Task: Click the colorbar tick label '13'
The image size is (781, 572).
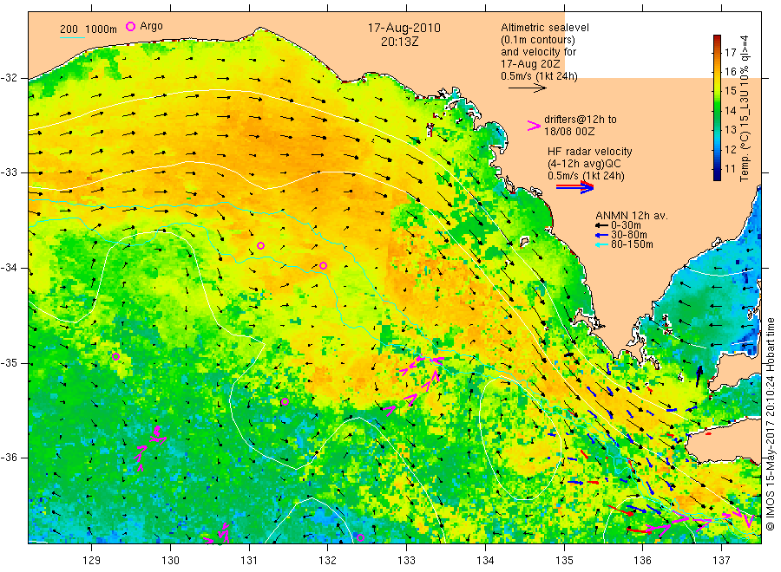Action: pyautogui.click(x=730, y=130)
